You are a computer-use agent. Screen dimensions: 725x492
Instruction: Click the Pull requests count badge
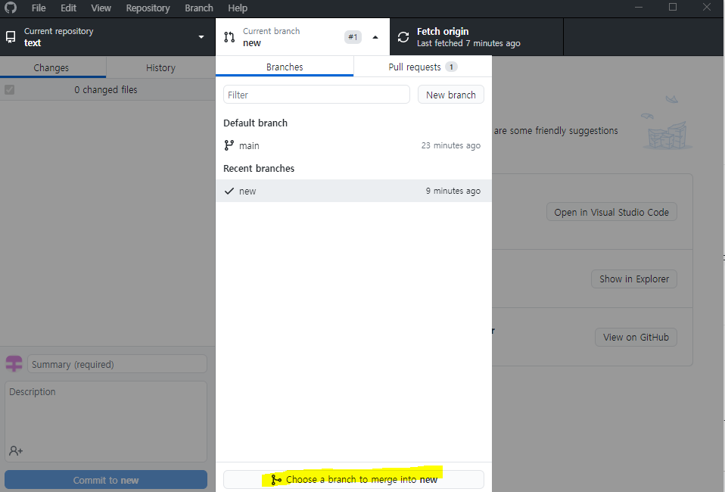pos(451,67)
